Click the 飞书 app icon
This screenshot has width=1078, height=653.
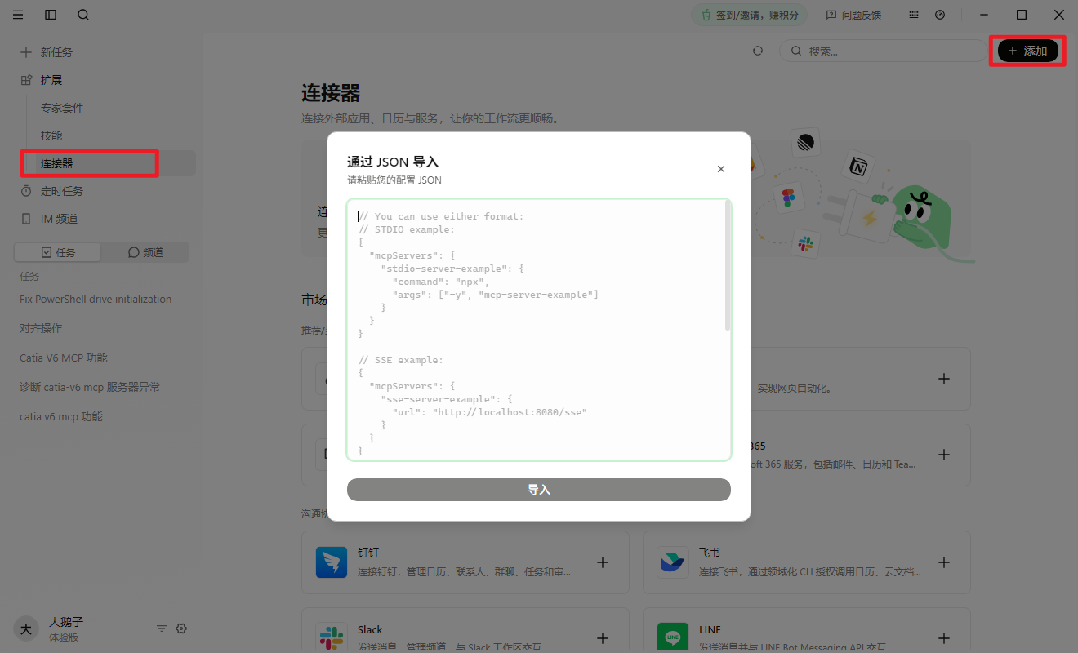tap(673, 562)
